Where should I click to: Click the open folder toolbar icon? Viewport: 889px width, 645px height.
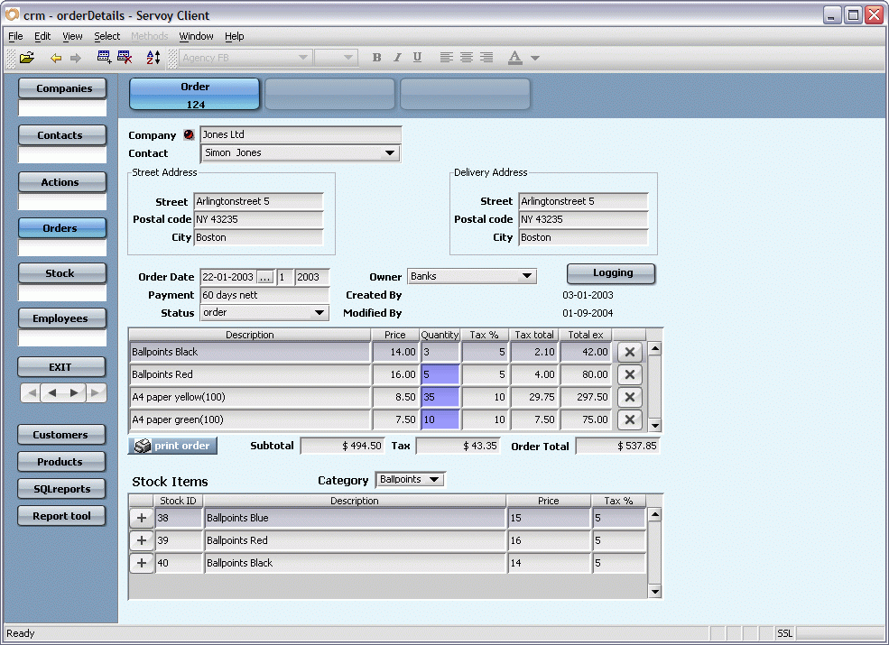(27, 58)
